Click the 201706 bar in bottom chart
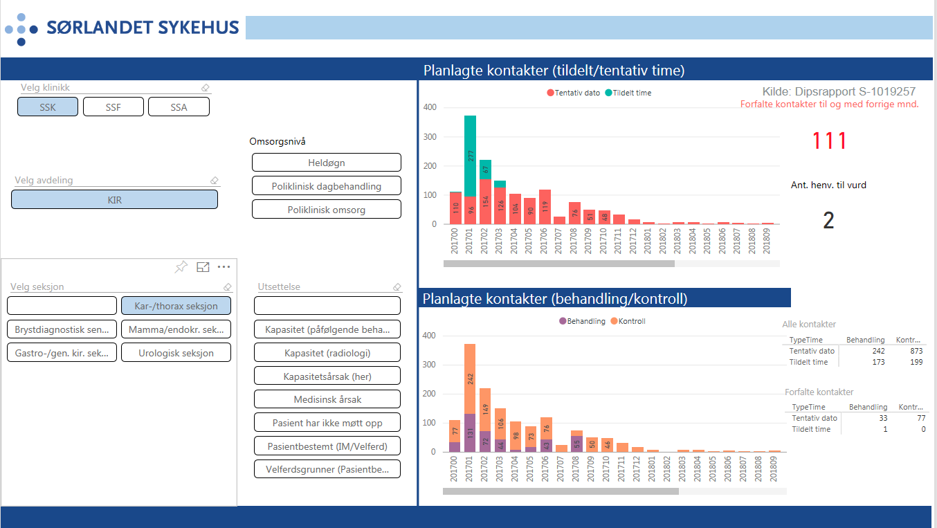937x528 pixels. click(x=545, y=435)
